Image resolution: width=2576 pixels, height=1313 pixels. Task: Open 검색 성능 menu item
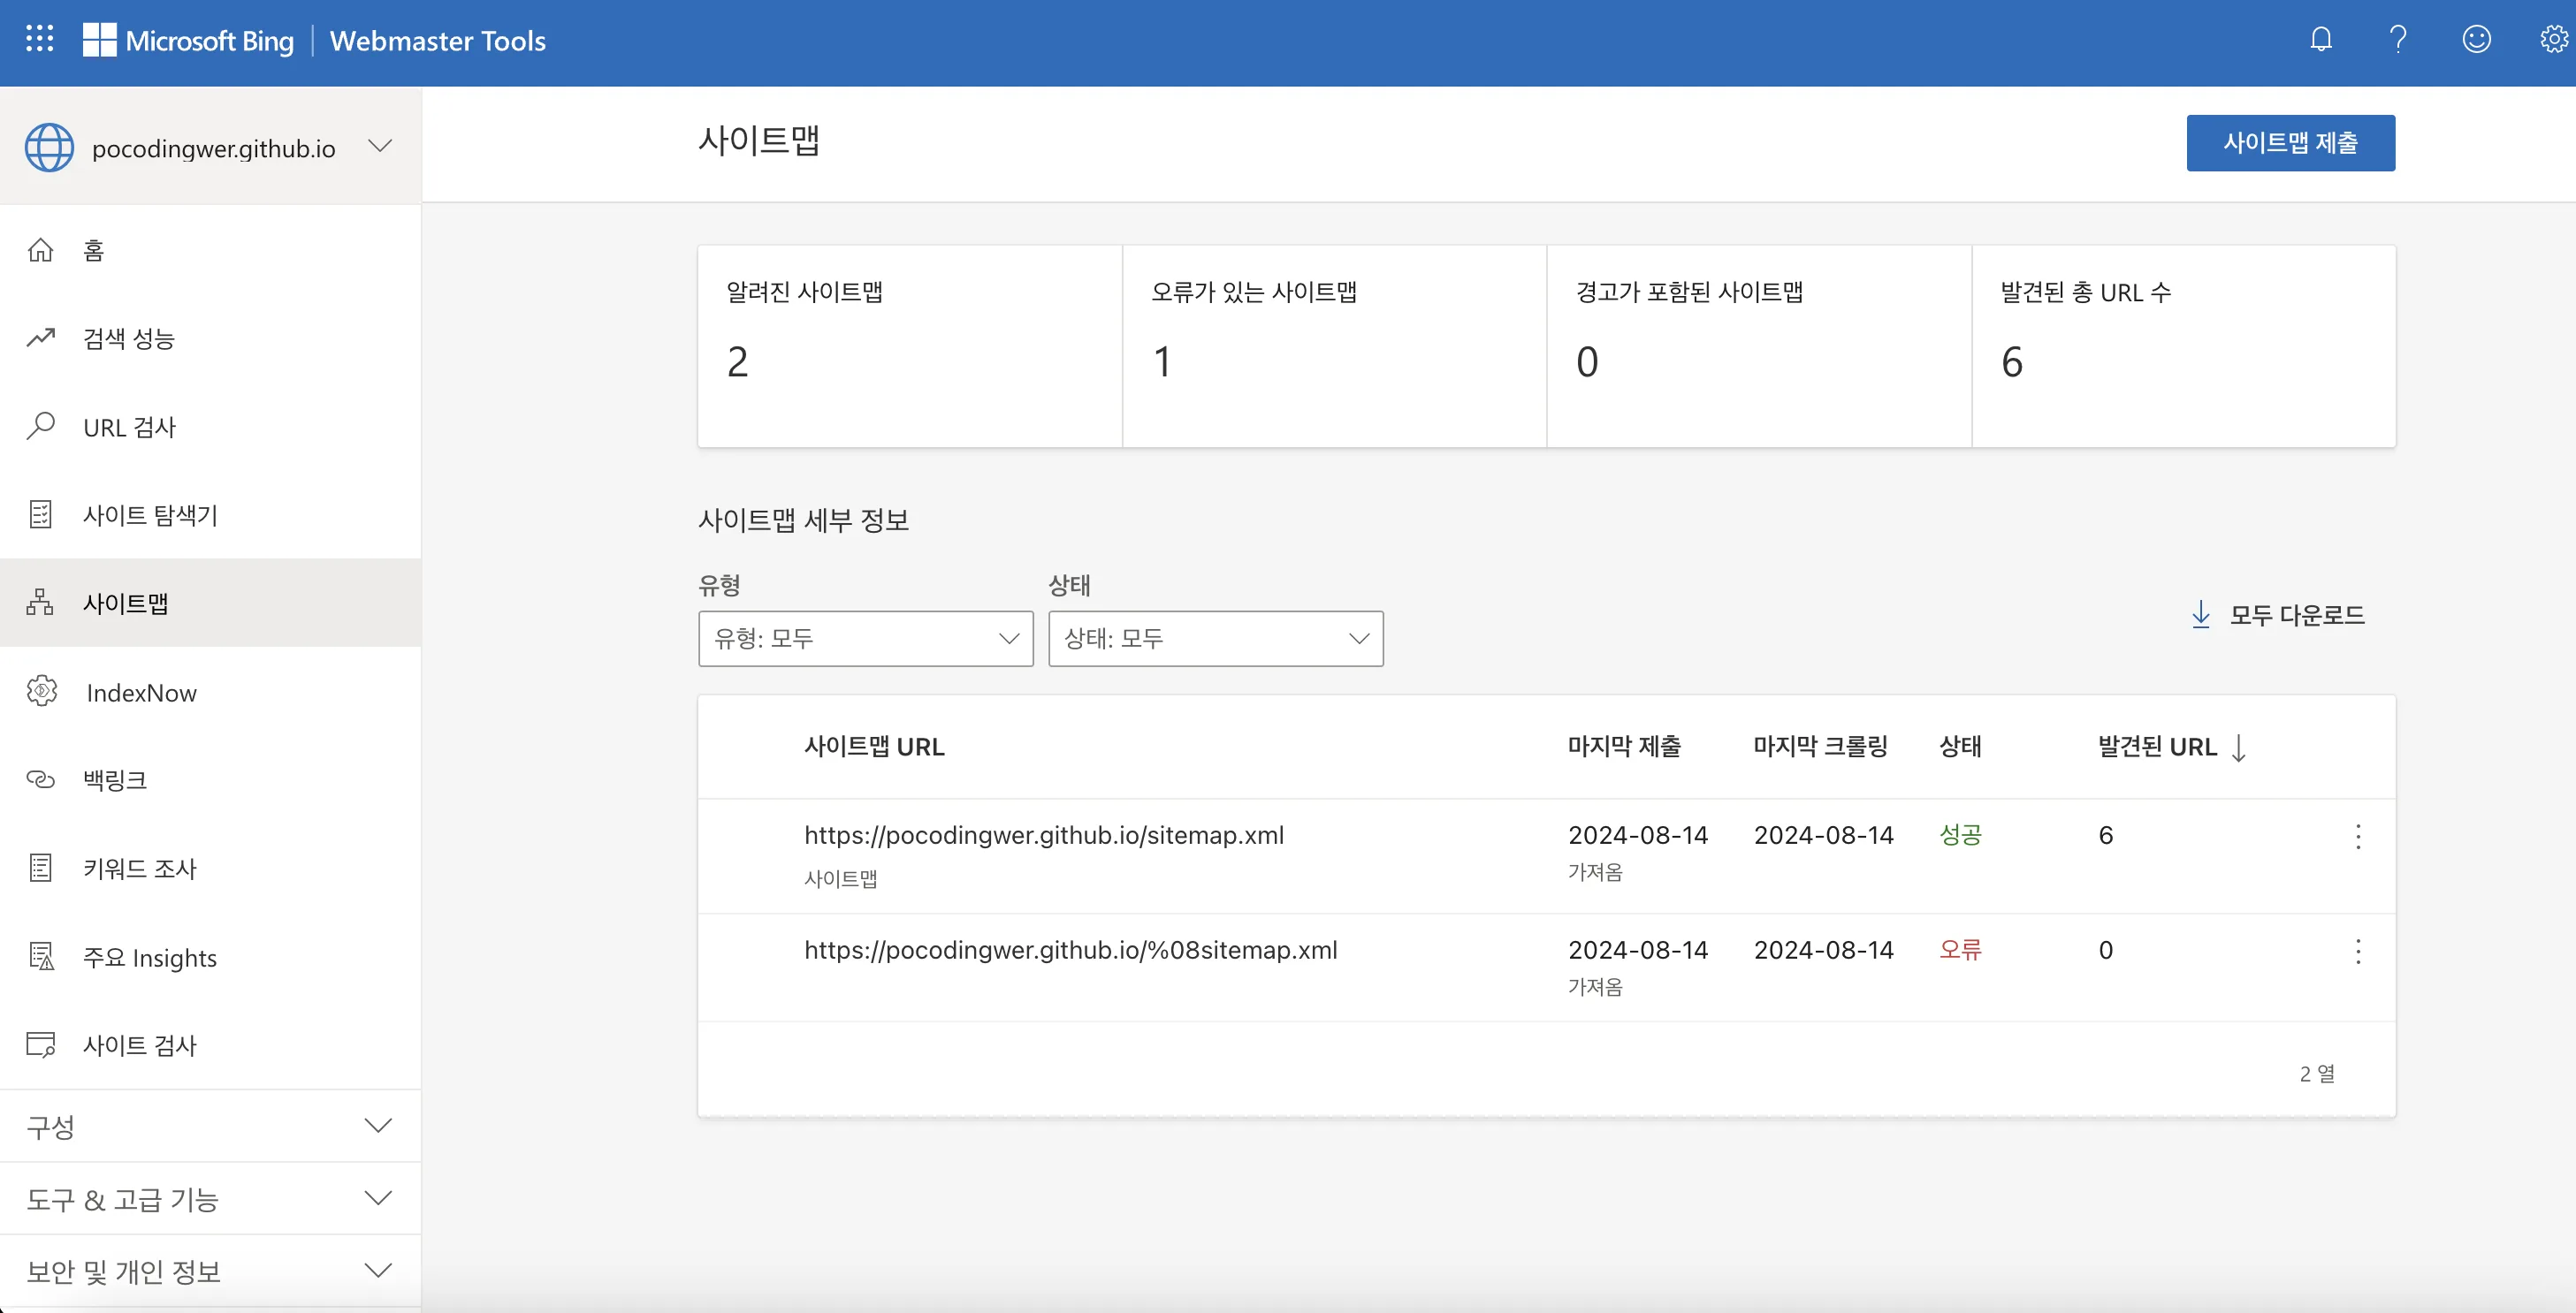[210, 338]
